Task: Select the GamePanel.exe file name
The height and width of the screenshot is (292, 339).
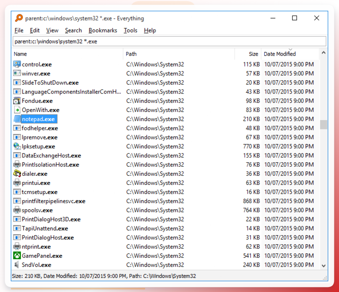Action: tap(42, 256)
